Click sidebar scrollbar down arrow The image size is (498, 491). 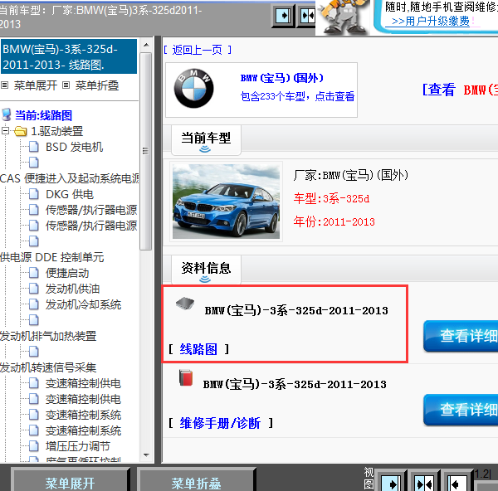pos(146,455)
